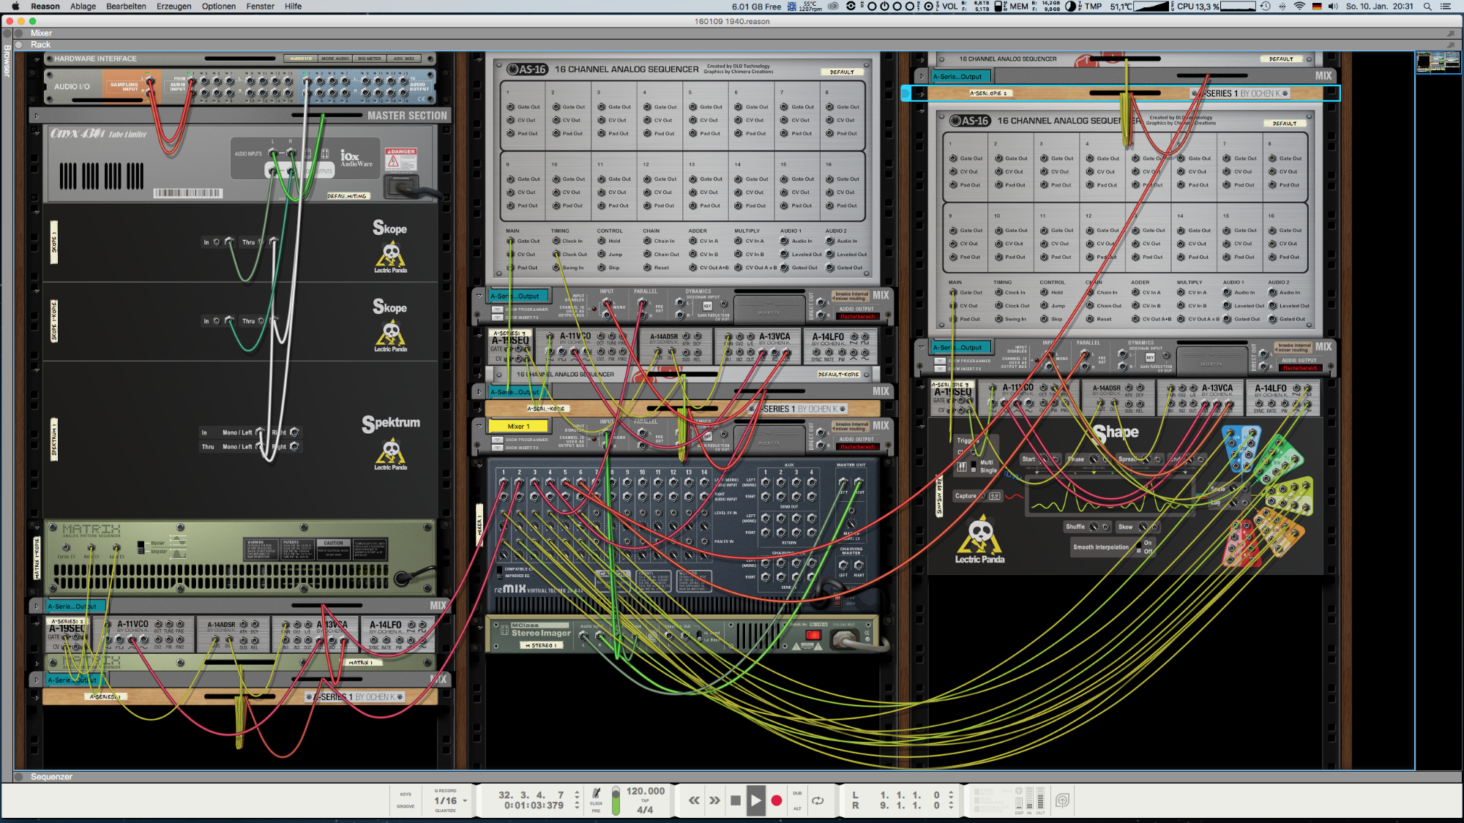Click the rack navigator thumbnail
The height and width of the screenshot is (823, 1464).
pos(1438,62)
